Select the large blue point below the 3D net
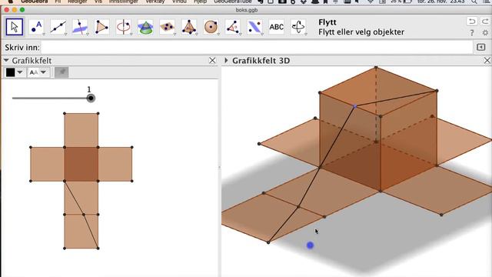Viewport: 492px width, 277px height. (310, 245)
